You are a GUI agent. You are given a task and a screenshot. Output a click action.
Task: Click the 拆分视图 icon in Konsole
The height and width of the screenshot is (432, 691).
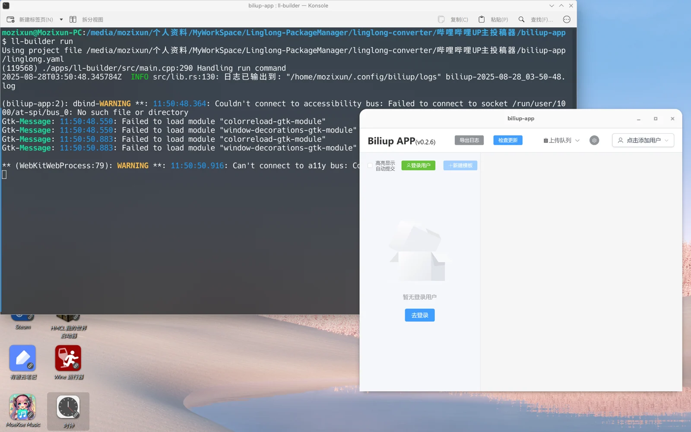click(73, 19)
